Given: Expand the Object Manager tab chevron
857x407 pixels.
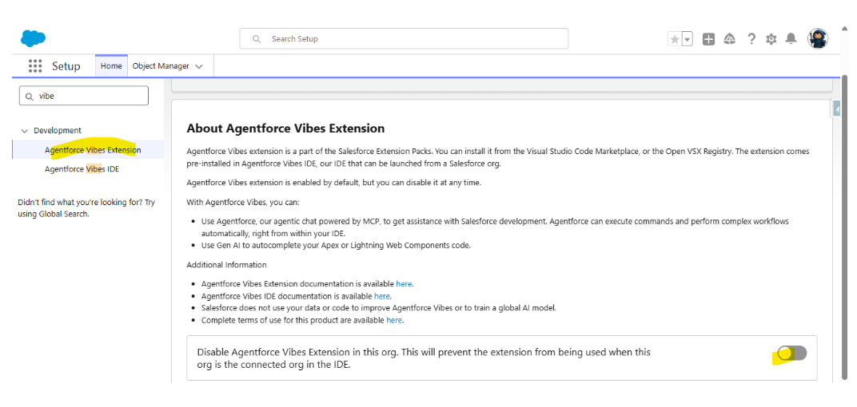Looking at the screenshot, I should pos(199,66).
